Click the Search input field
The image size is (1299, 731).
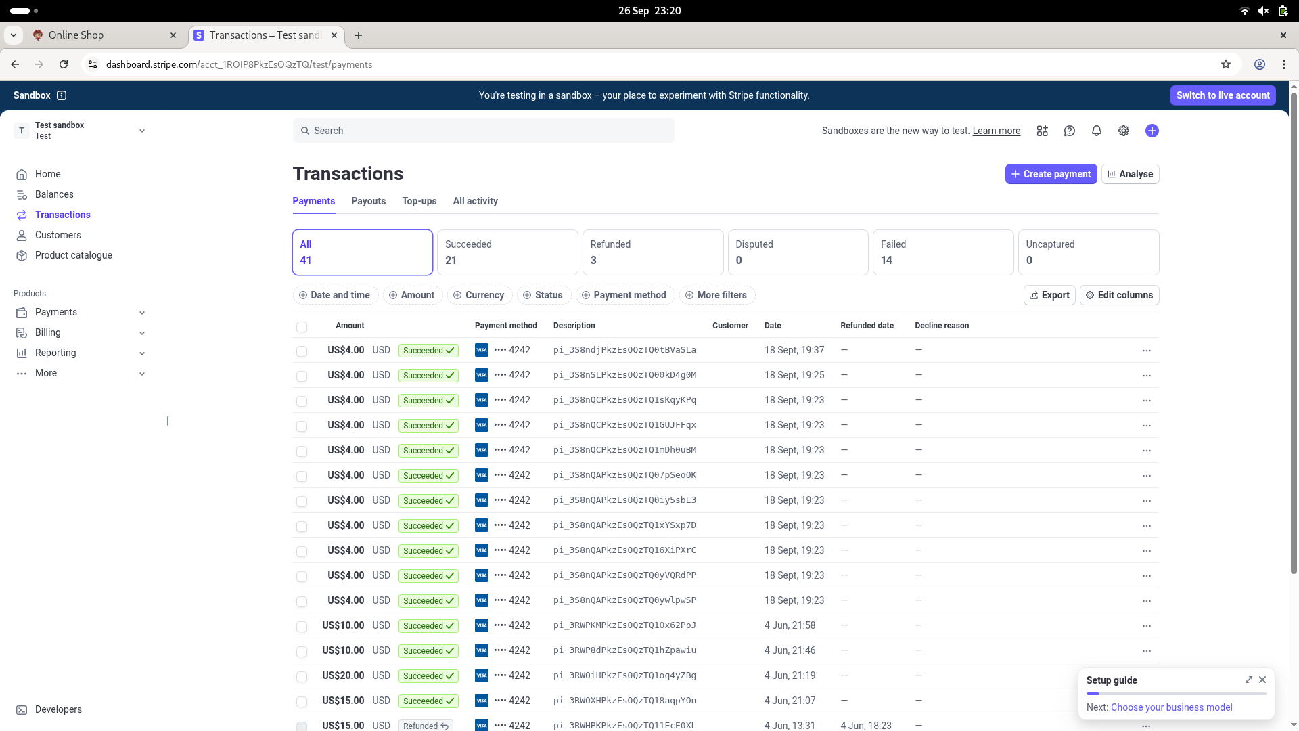pos(484,131)
